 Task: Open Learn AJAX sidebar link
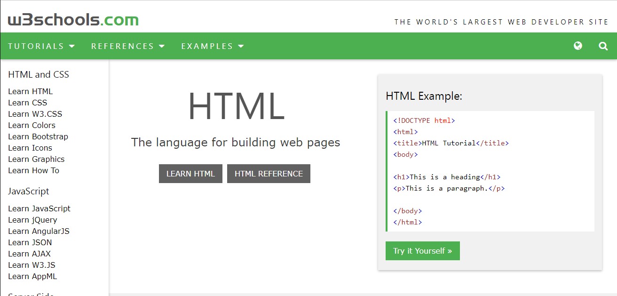pos(30,254)
